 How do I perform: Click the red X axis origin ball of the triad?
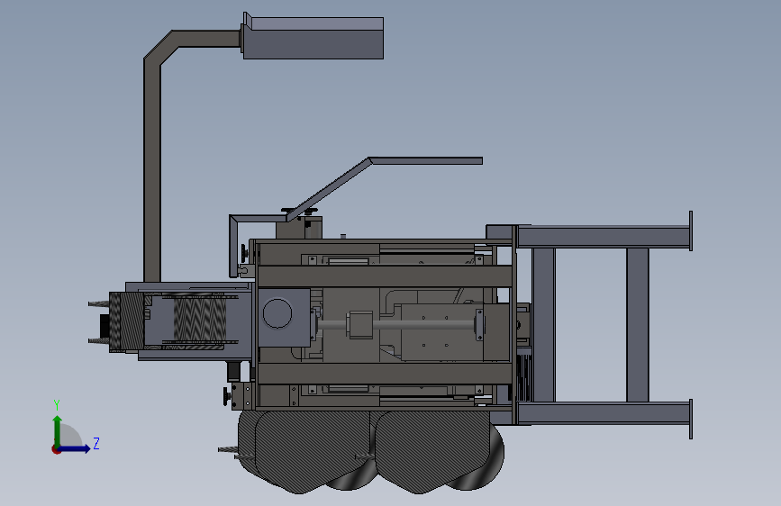tap(56, 449)
